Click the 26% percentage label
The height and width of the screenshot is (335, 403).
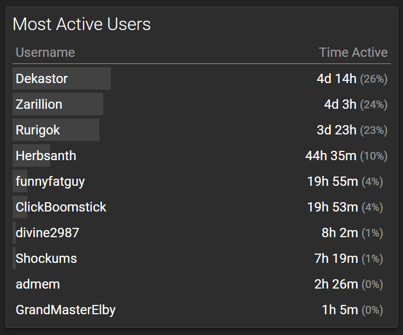[x=374, y=79]
